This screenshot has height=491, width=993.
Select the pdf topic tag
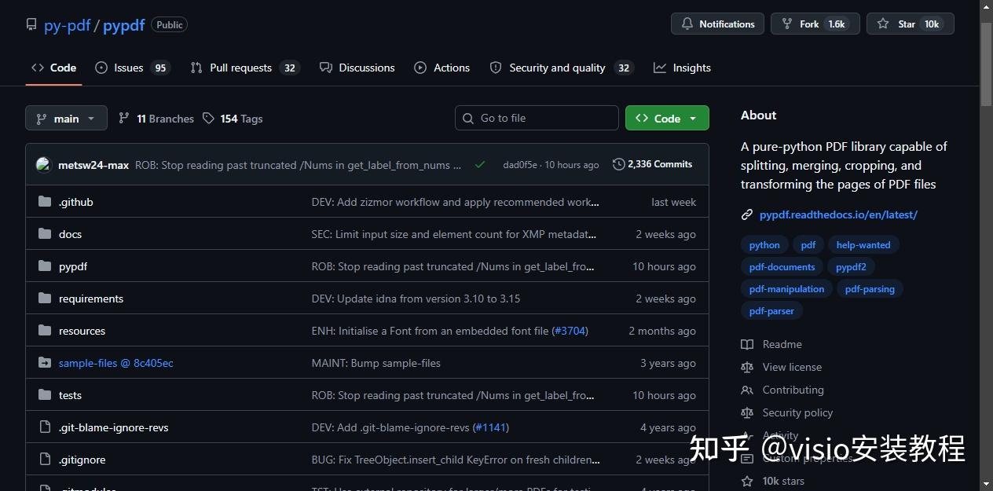[x=808, y=245]
